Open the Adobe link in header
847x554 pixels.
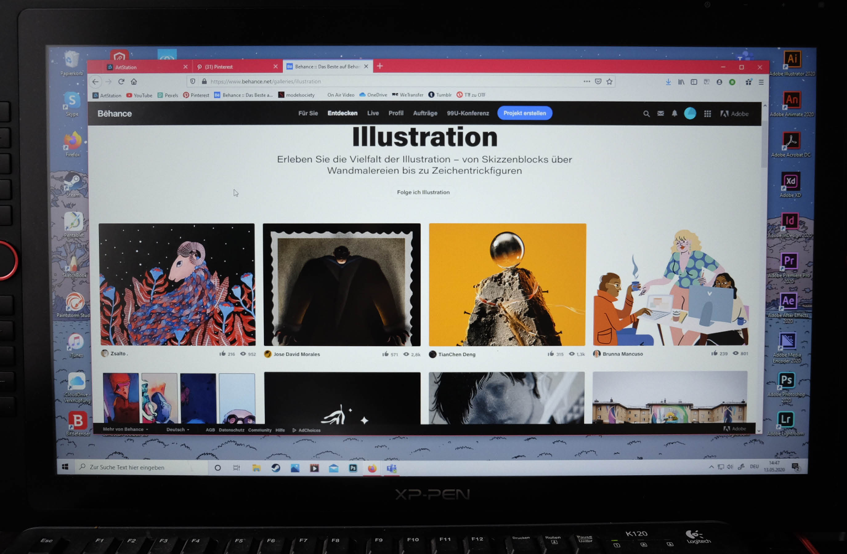(735, 114)
